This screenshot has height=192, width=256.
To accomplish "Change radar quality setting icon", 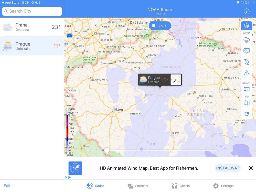I will click(247, 89).
